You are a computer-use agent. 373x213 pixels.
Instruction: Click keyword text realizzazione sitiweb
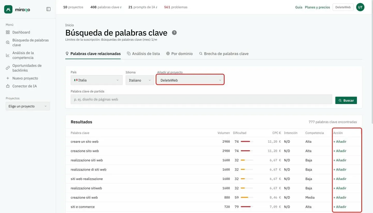tap(86, 188)
